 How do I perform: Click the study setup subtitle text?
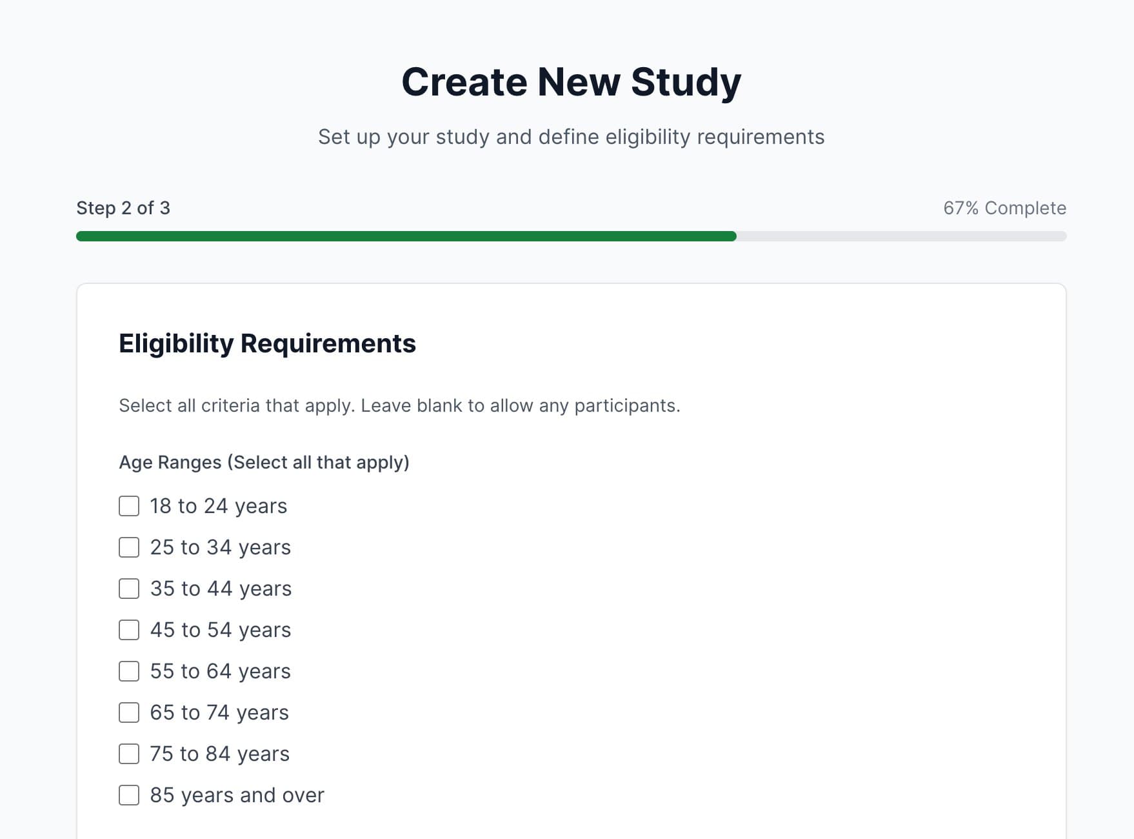572,137
